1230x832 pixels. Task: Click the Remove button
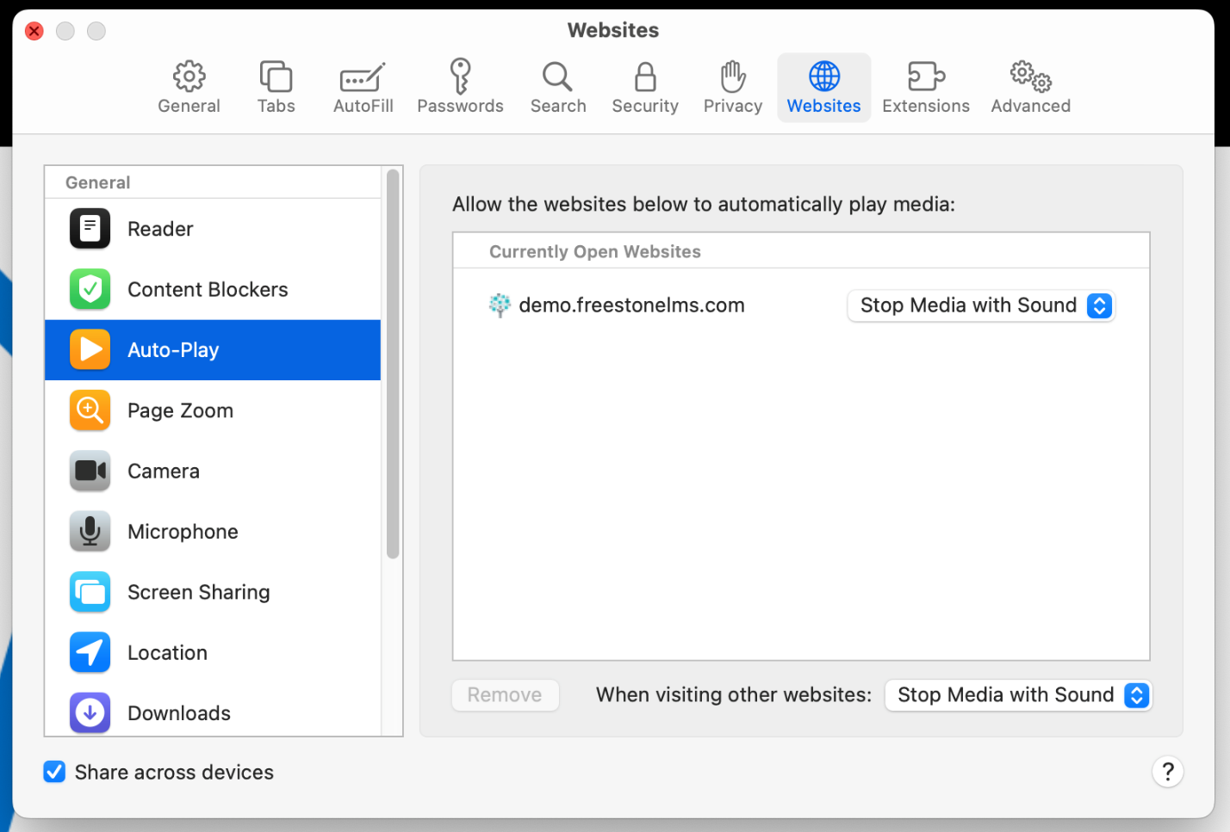505,694
